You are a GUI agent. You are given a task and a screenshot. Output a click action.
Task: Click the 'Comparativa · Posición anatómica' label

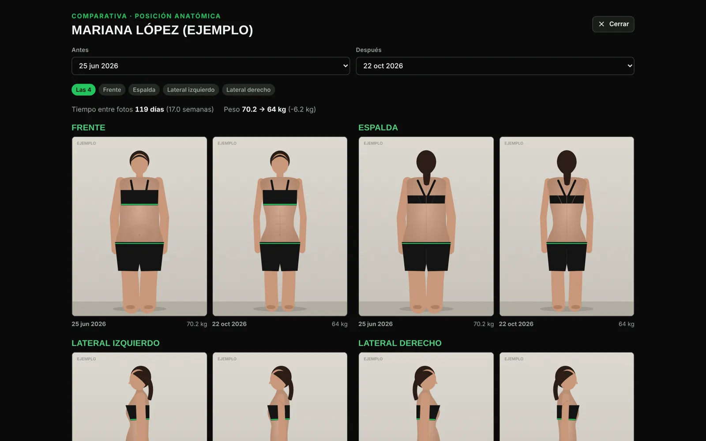tap(146, 16)
